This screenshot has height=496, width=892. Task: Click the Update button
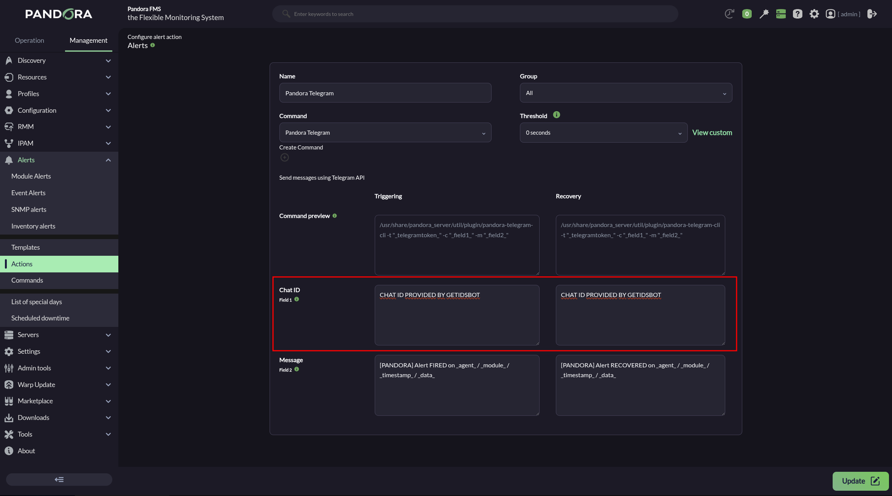(x=861, y=481)
